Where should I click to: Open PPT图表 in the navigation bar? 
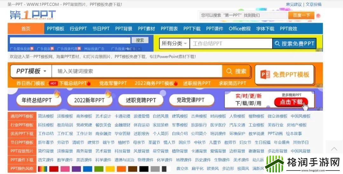coord(169,29)
